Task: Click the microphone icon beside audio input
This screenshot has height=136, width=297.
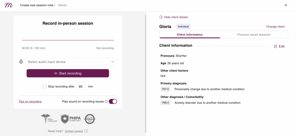Action: pyautogui.click(x=21, y=62)
